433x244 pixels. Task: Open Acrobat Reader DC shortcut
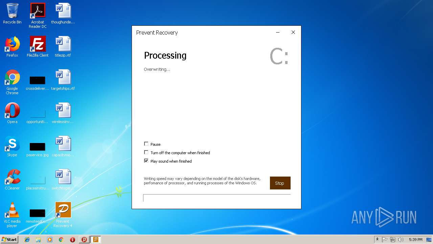(x=38, y=16)
